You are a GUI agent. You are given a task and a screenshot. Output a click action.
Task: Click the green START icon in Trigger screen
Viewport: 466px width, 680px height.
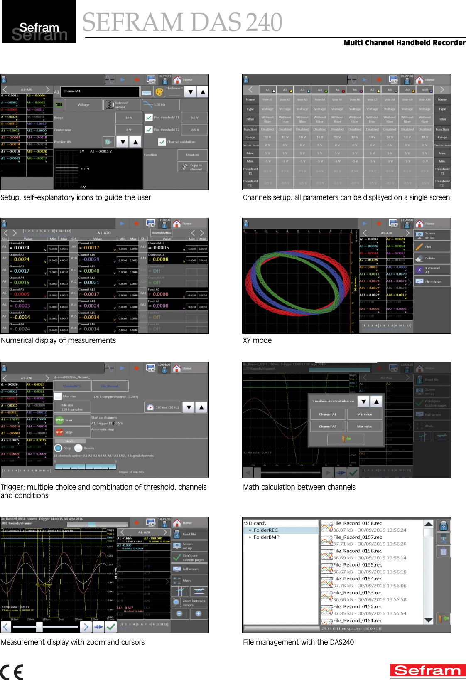click(x=59, y=420)
